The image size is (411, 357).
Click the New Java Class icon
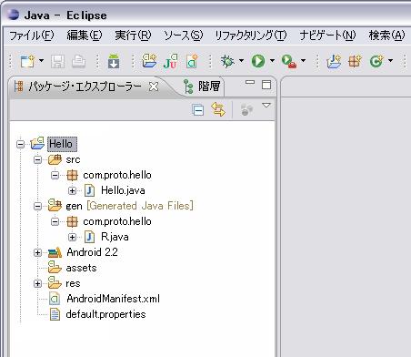(x=376, y=61)
